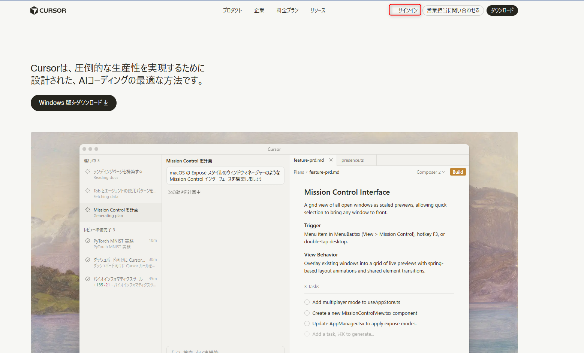Click spinner icon beside Mission Control を計画

coord(88,210)
